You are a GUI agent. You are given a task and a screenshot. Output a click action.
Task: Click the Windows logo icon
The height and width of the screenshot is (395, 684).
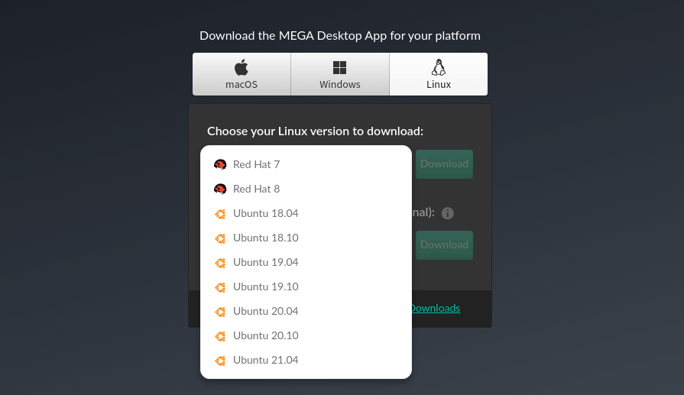340,67
